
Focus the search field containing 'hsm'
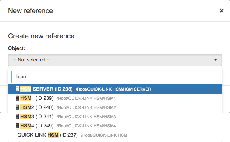(x=115, y=77)
